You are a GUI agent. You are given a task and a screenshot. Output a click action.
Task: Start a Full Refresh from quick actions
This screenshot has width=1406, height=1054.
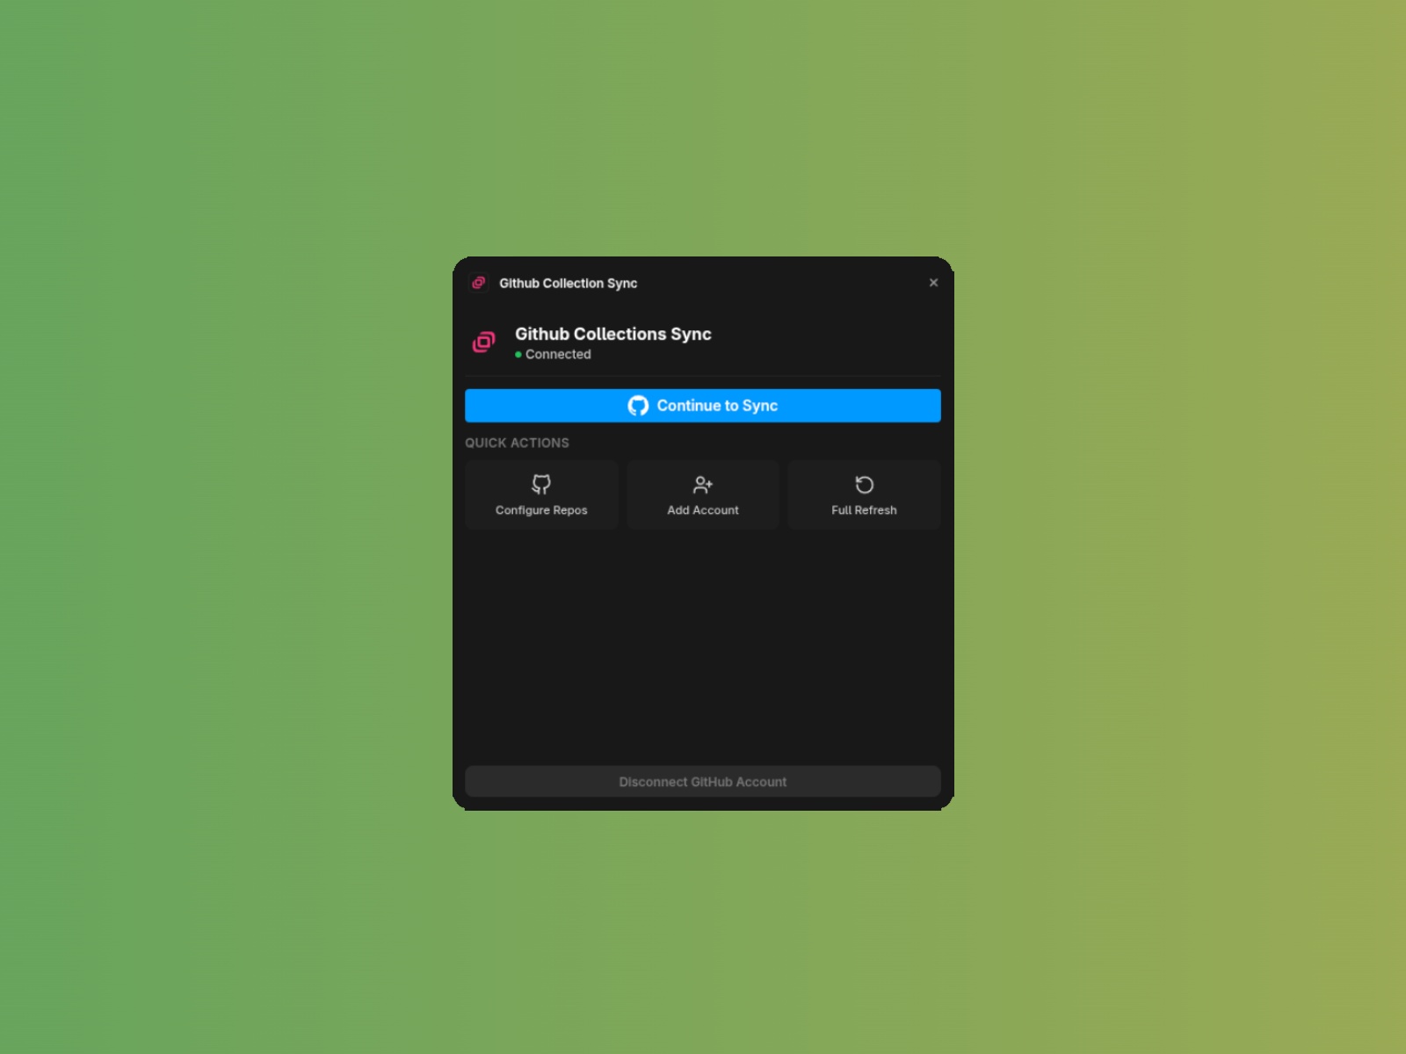coord(864,495)
